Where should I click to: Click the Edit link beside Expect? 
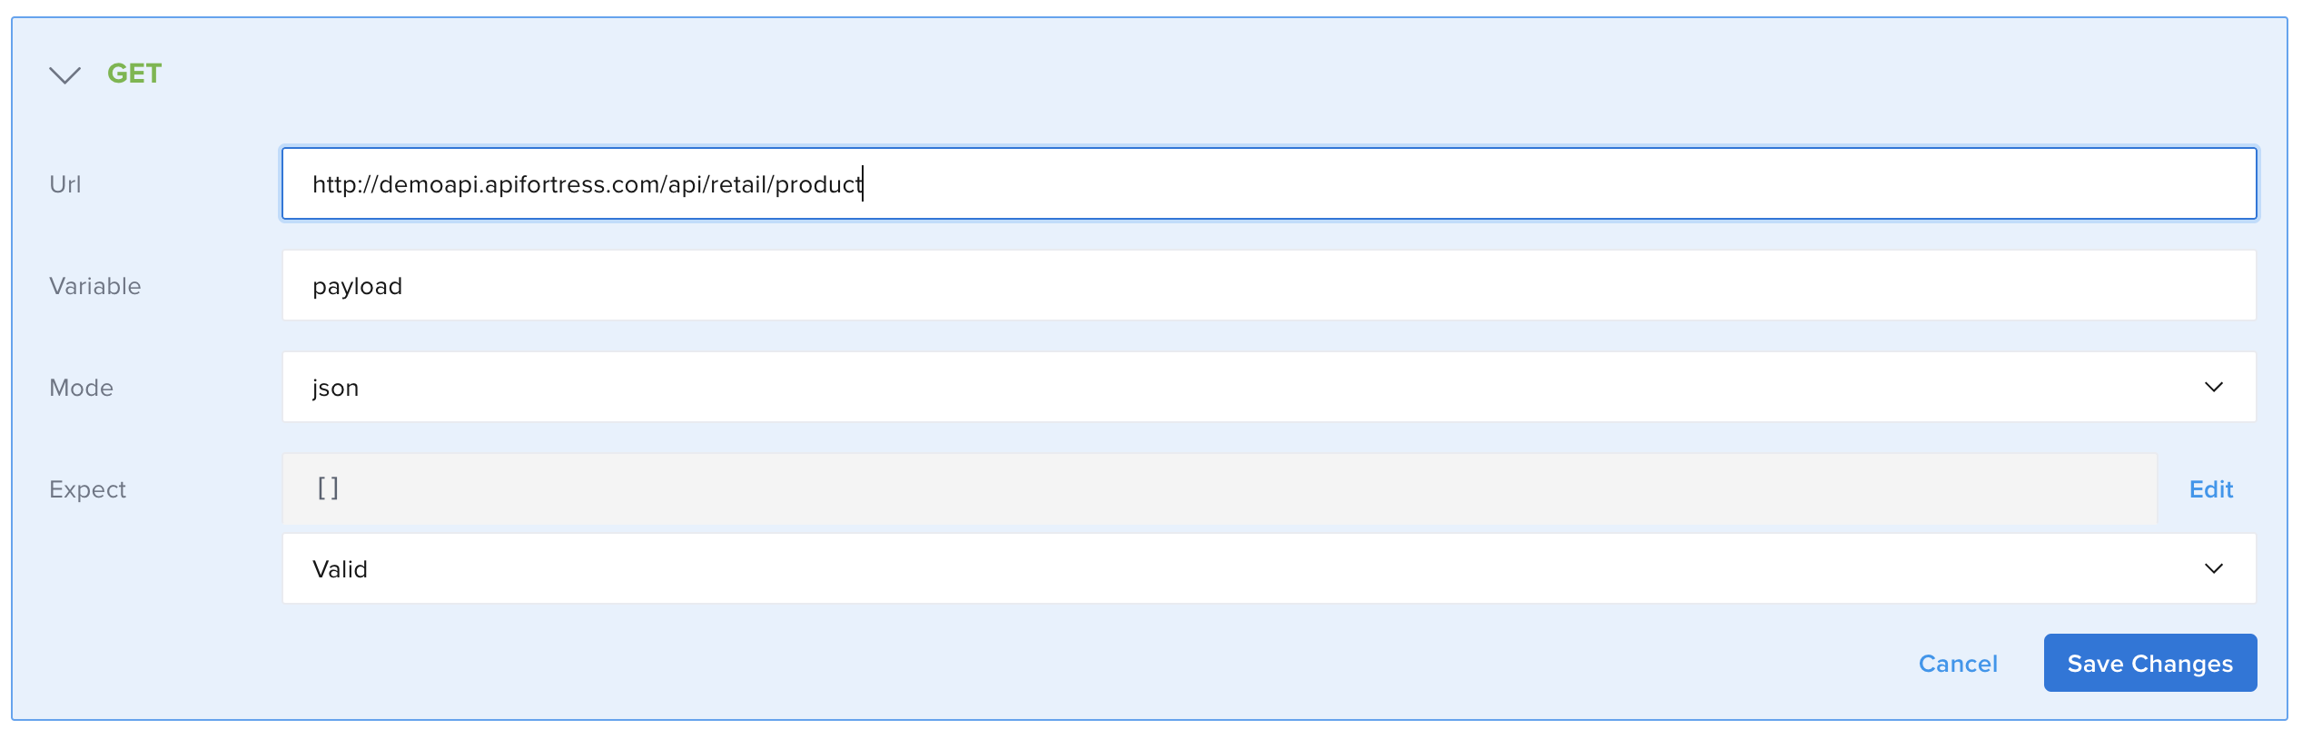click(2210, 489)
